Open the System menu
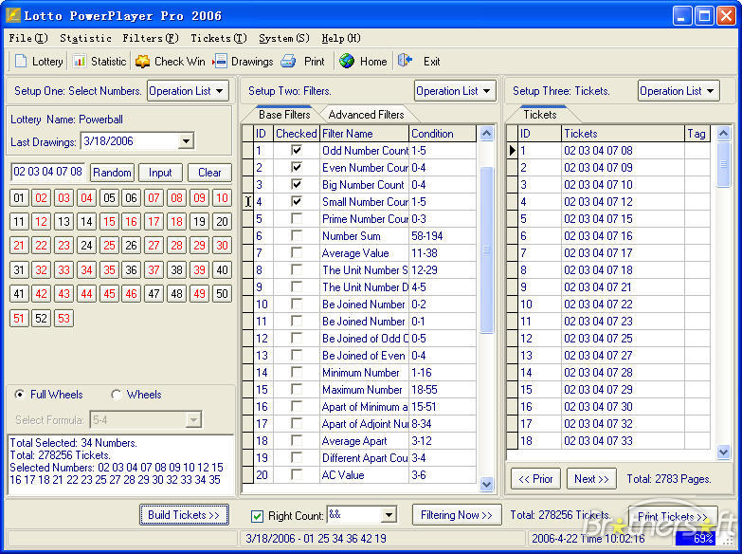This screenshot has width=742, height=554. [284, 38]
